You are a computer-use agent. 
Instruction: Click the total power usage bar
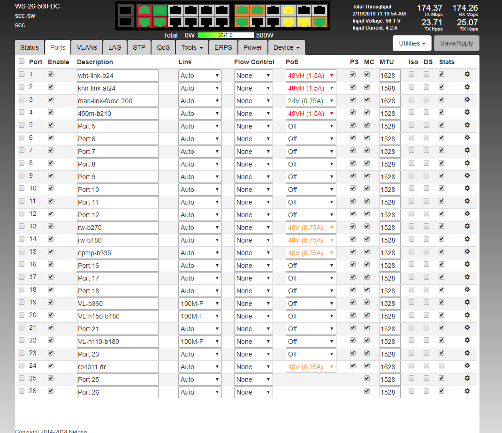226,35
